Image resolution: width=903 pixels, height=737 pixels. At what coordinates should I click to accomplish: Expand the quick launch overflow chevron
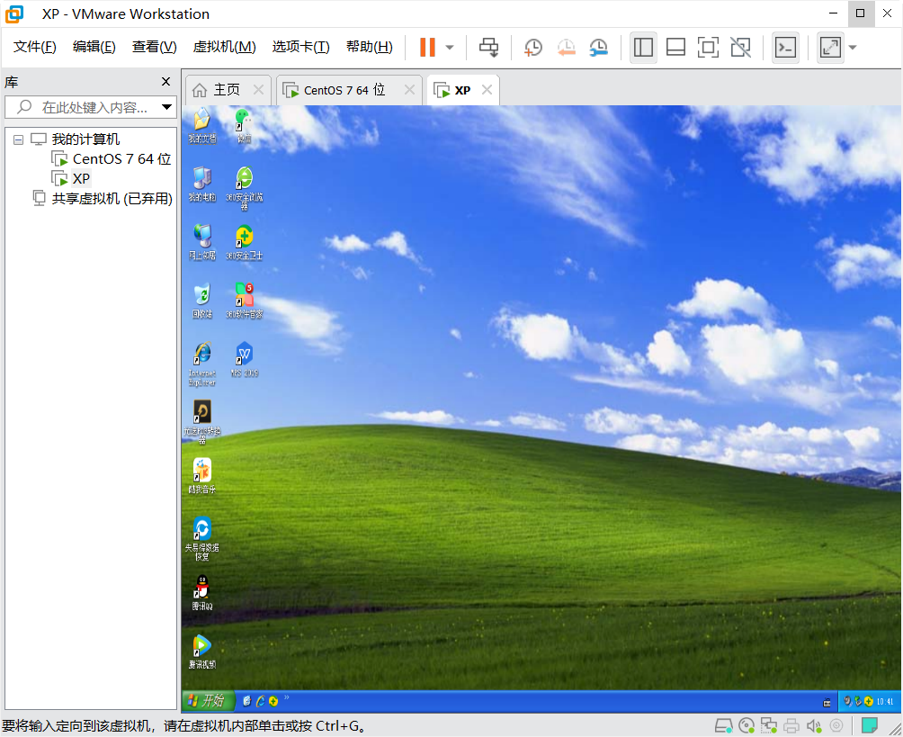tap(286, 697)
